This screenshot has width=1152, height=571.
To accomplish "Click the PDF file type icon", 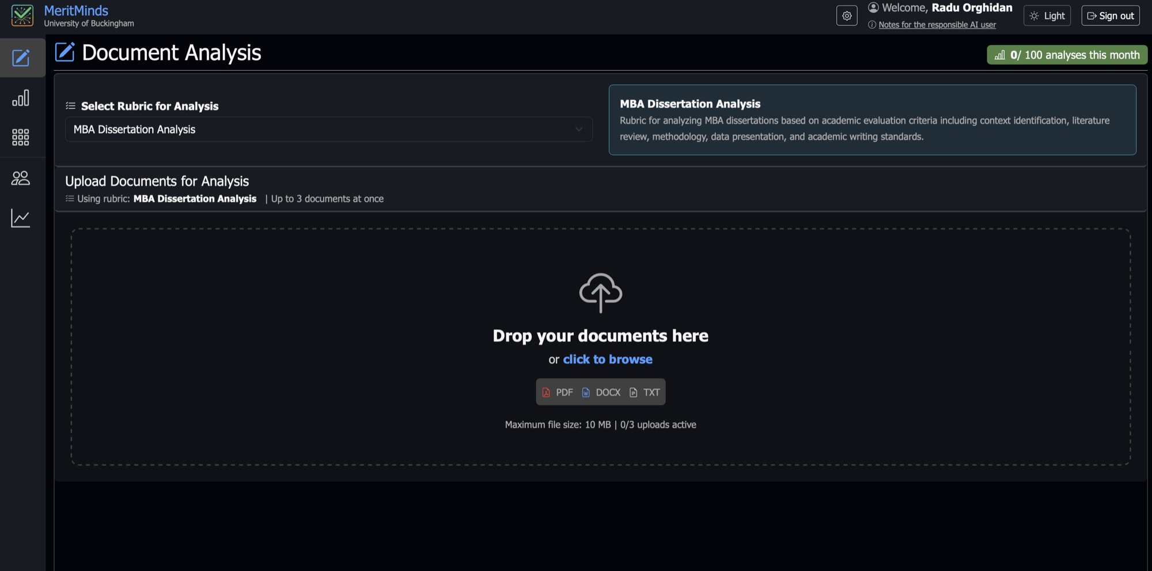I will pyautogui.click(x=546, y=393).
